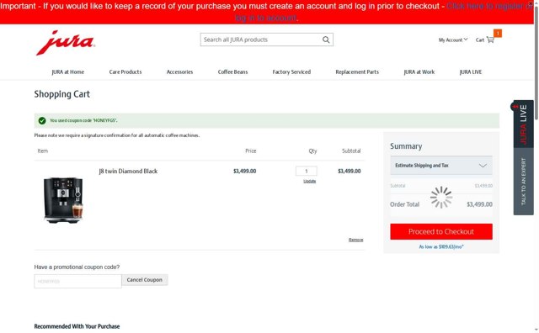Open the JURA LIVE side tab
539x333 pixels.
tap(523, 124)
